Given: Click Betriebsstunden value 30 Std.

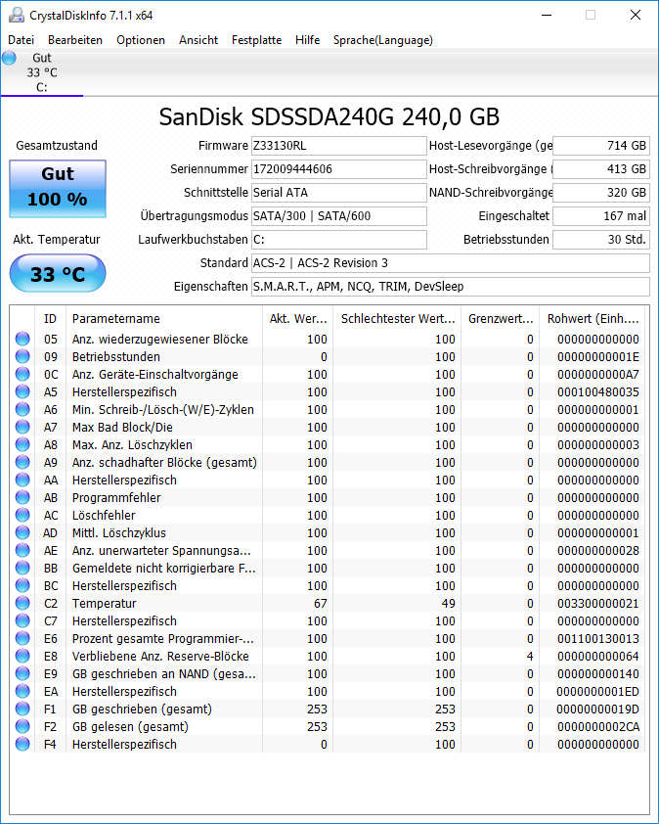Looking at the screenshot, I should pos(601,240).
